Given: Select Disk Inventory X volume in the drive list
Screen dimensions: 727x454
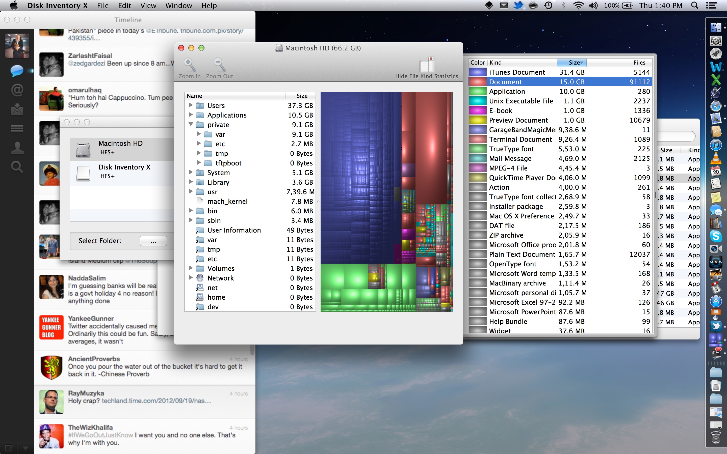Looking at the screenshot, I should tap(122, 173).
